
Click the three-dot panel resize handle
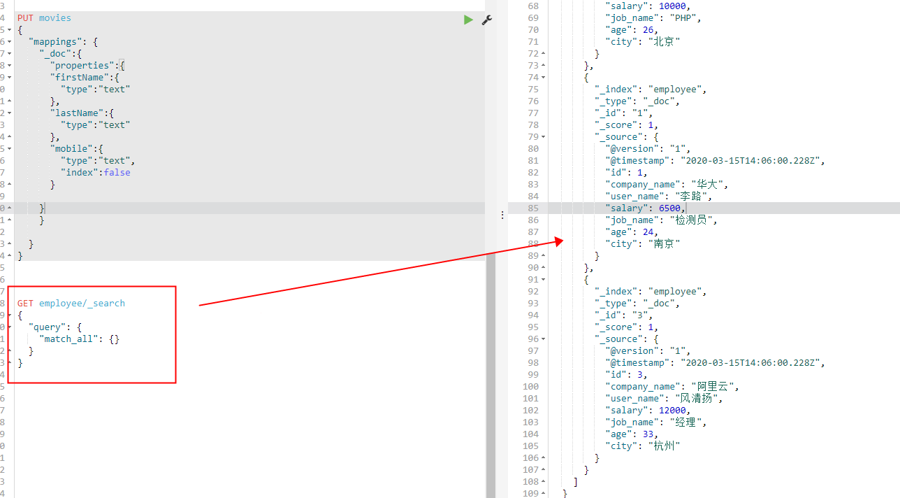[502, 215]
